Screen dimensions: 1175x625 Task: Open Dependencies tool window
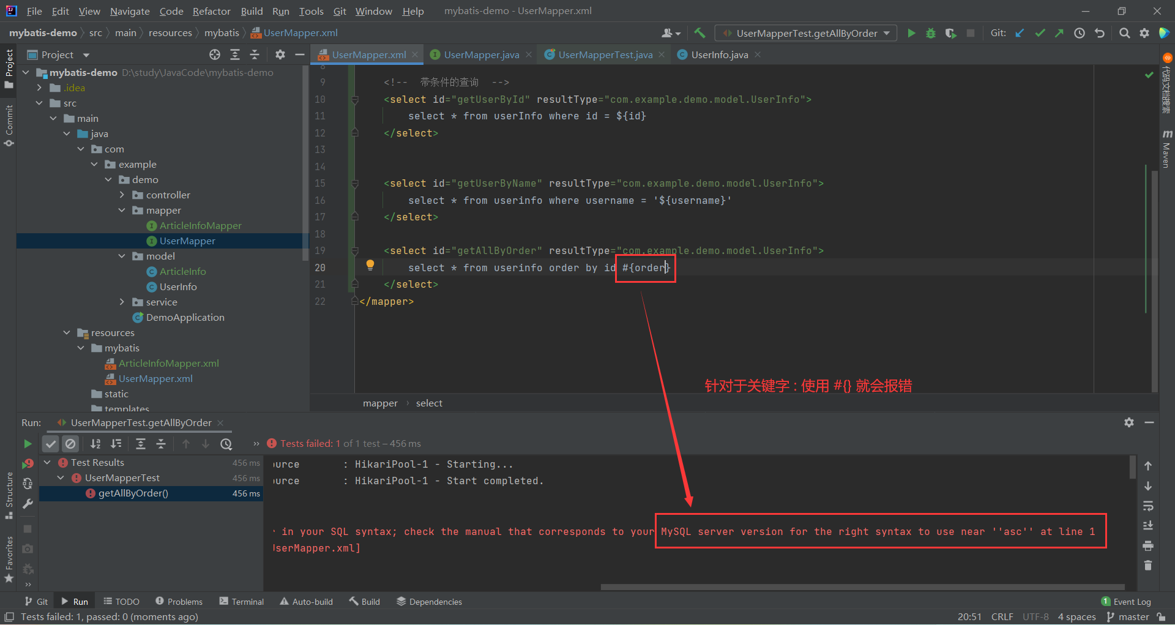coord(429,602)
